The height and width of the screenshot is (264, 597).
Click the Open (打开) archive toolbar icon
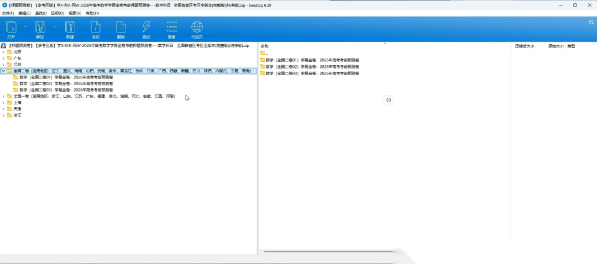(x=12, y=27)
